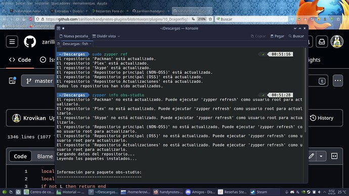Click the Konsole vertical scrollbar

pyautogui.click(x=305, y=90)
